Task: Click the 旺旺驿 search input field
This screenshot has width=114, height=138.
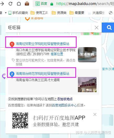Action: click(48, 28)
